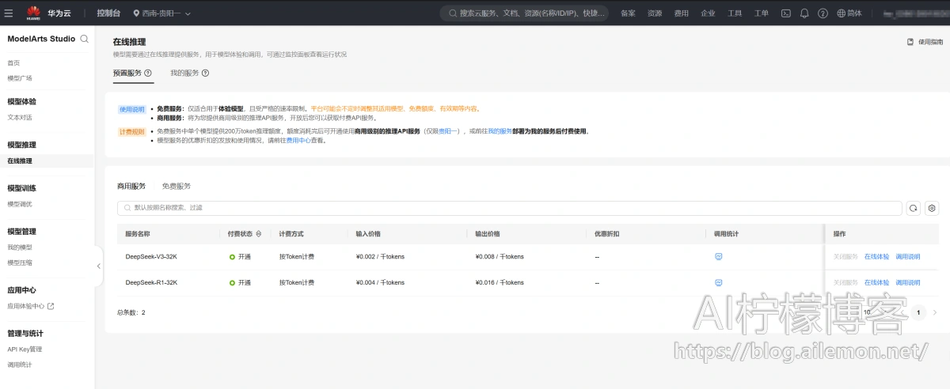Image resolution: width=950 pixels, height=389 pixels.
Task: Click the ¥0.016 / 千tokens output price
Action: pos(500,282)
